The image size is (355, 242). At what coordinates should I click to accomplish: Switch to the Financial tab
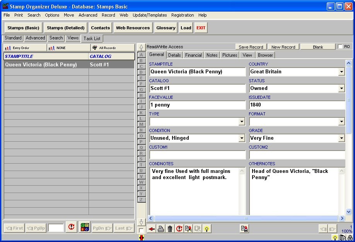click(193, 55)
